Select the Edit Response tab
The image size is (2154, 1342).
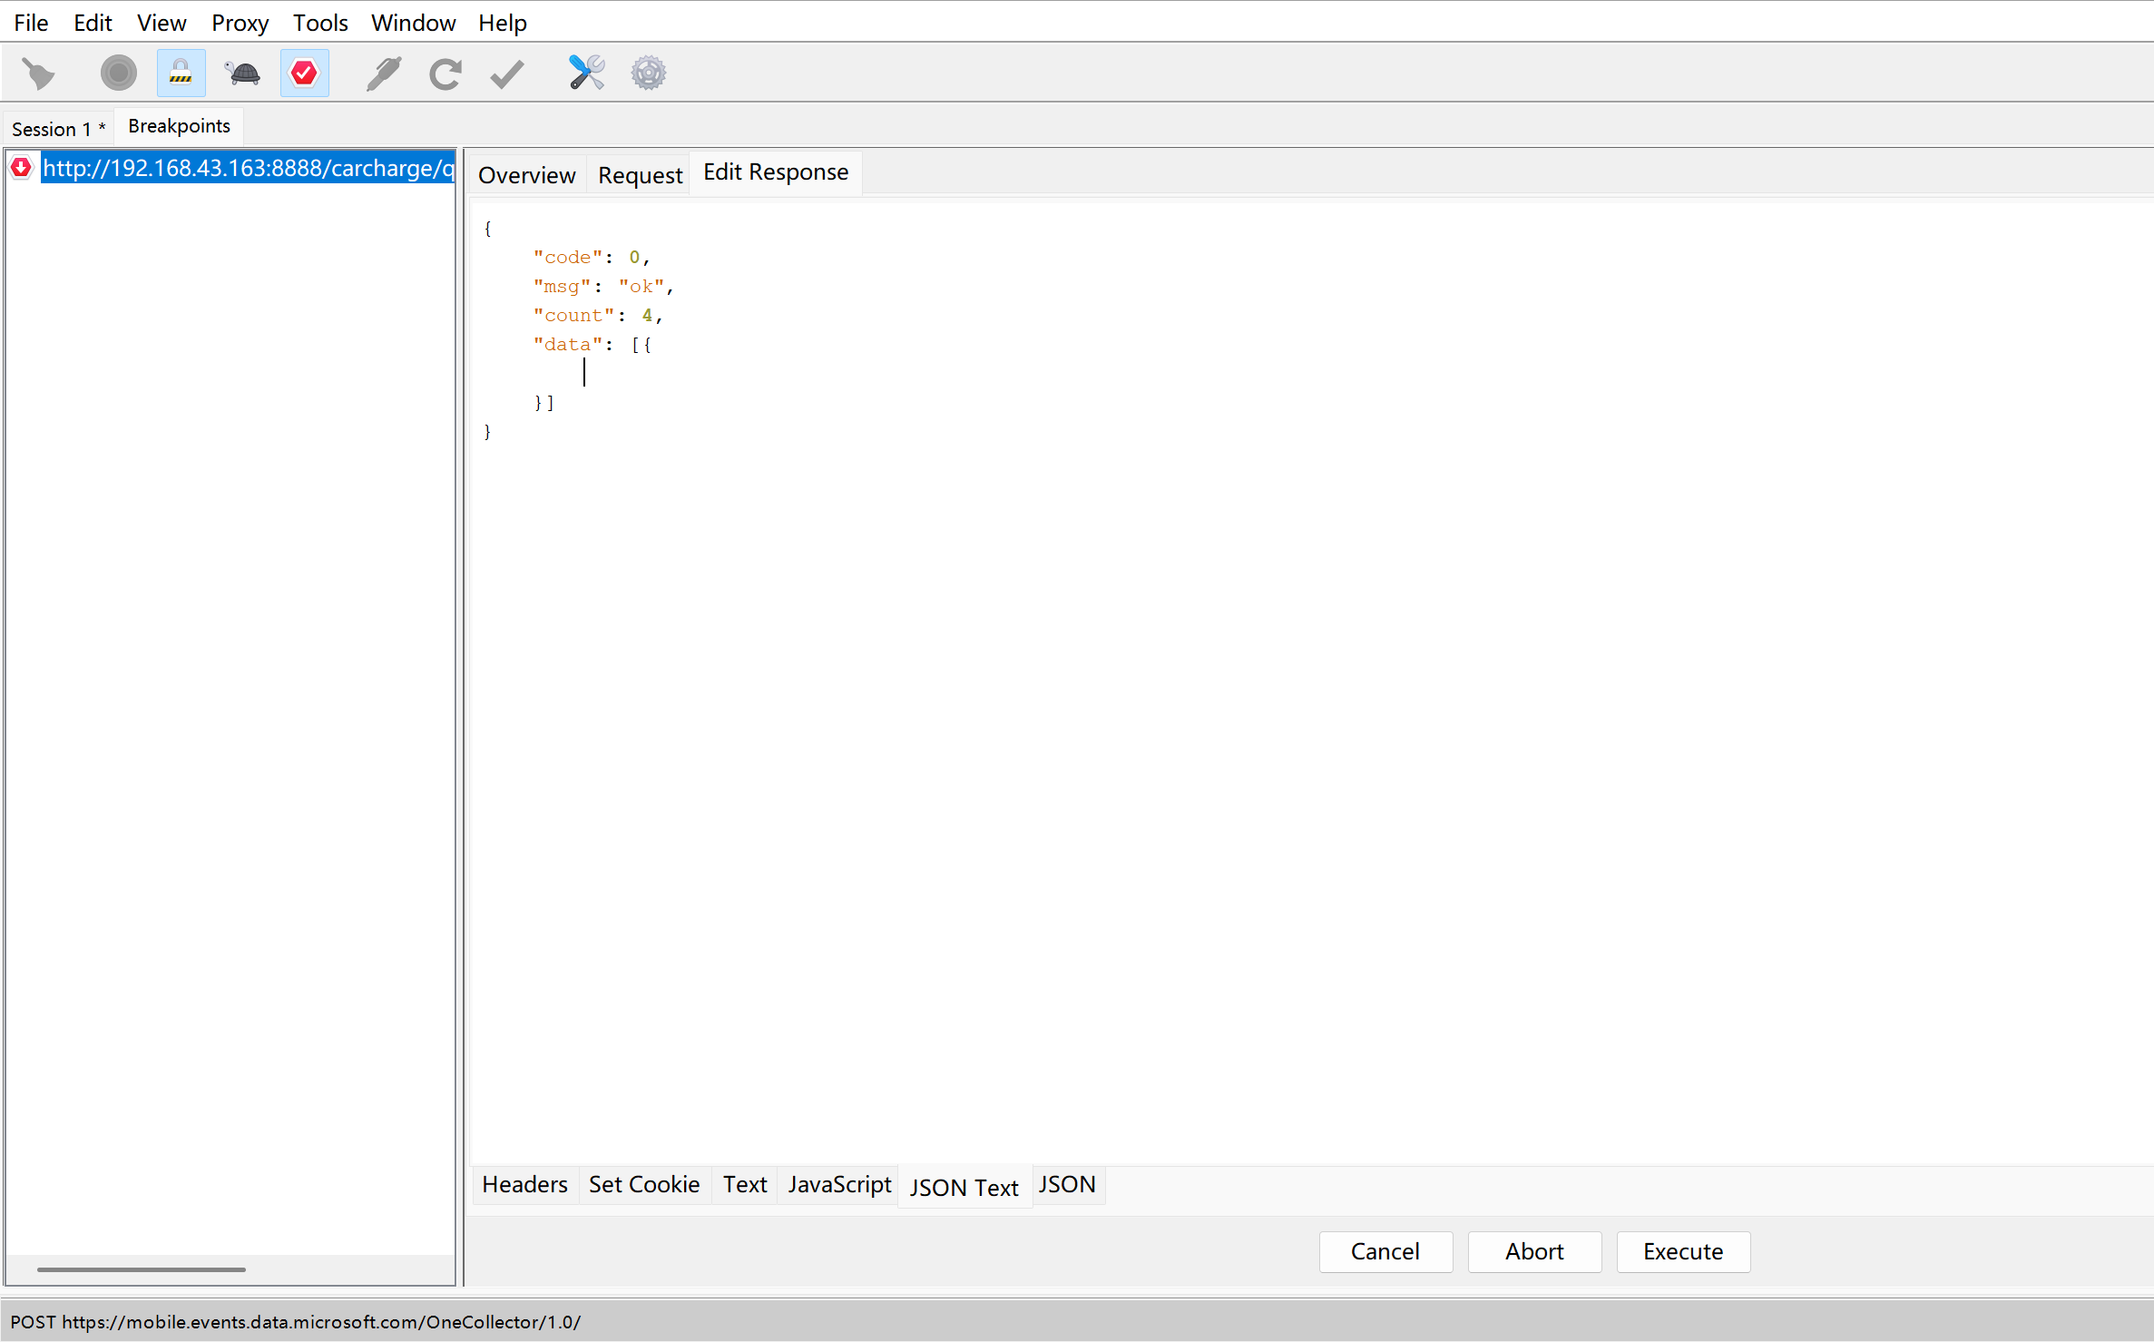776,172
